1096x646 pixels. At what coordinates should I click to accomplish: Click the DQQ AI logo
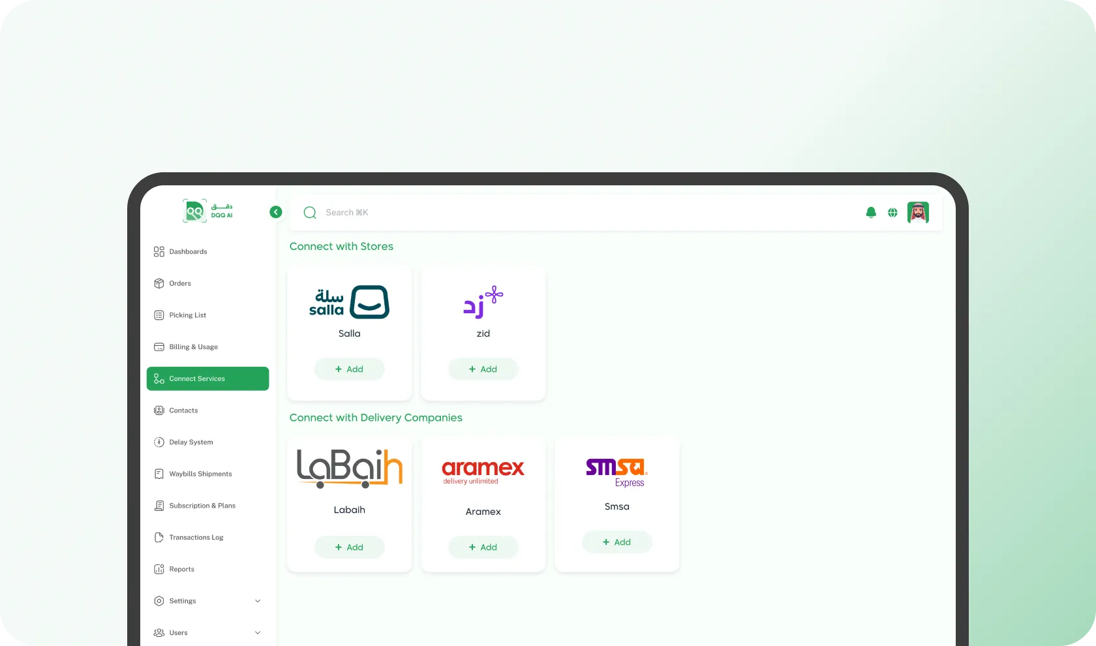[208, 211]
